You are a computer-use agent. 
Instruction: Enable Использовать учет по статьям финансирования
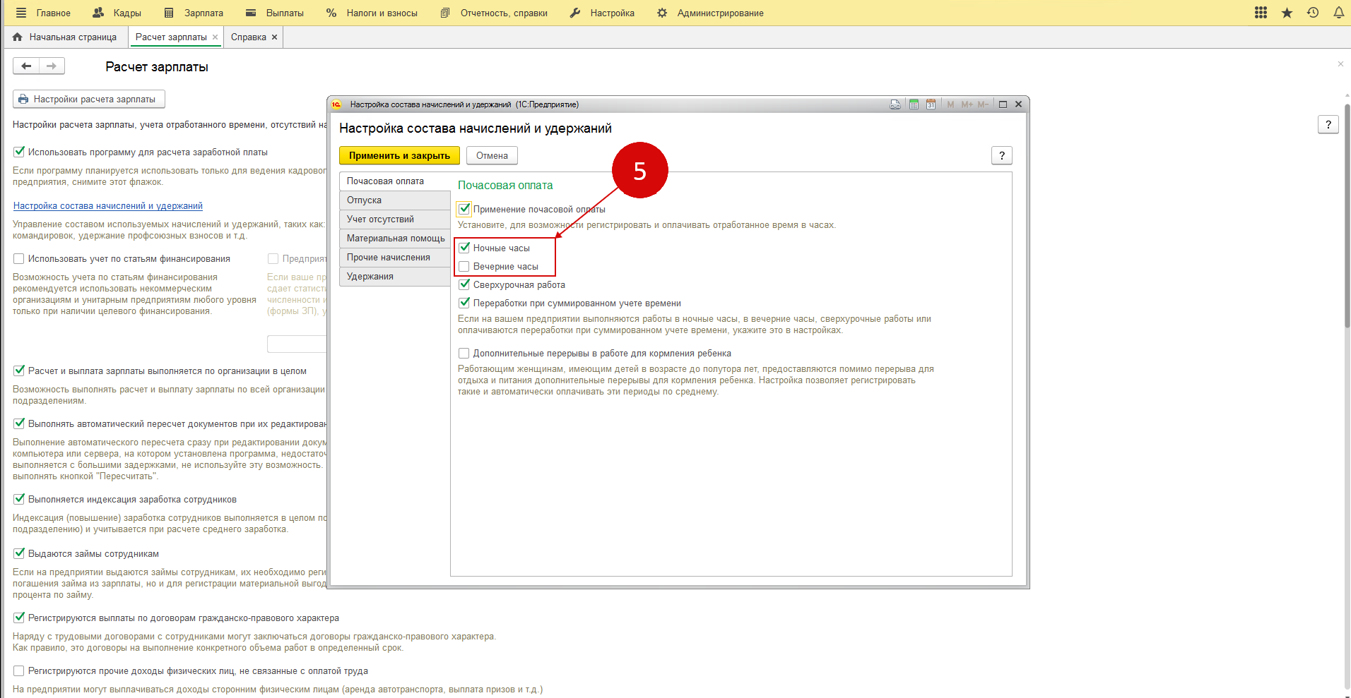click(19, 258)
